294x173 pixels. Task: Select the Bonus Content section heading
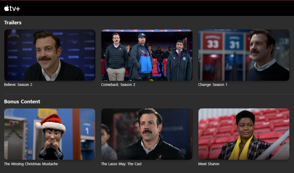pos(22,102)
